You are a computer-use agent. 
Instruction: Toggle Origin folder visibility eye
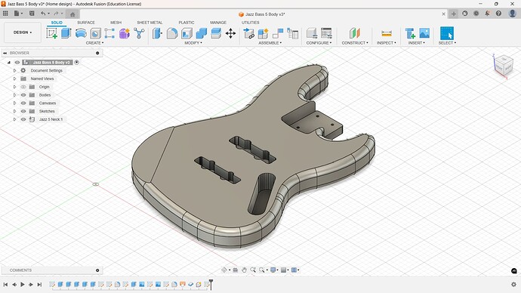[23, 87]
